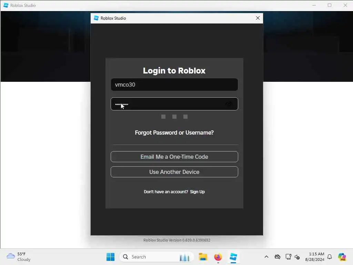Screen dimensions: 353x265
Task: Open the clock showing 1:15 AM
Action: pyautogui.click(x=315, y=257)
